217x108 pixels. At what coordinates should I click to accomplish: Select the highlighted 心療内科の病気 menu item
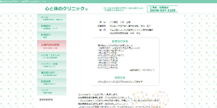pyautogui.click(x=52, y=46)
